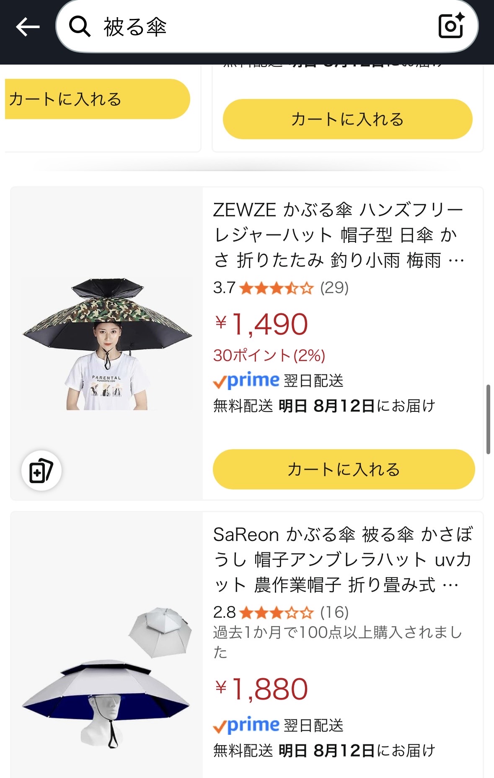
Task: Tap the Prime badge on ZEWZE listing
Action: point(246,380)
